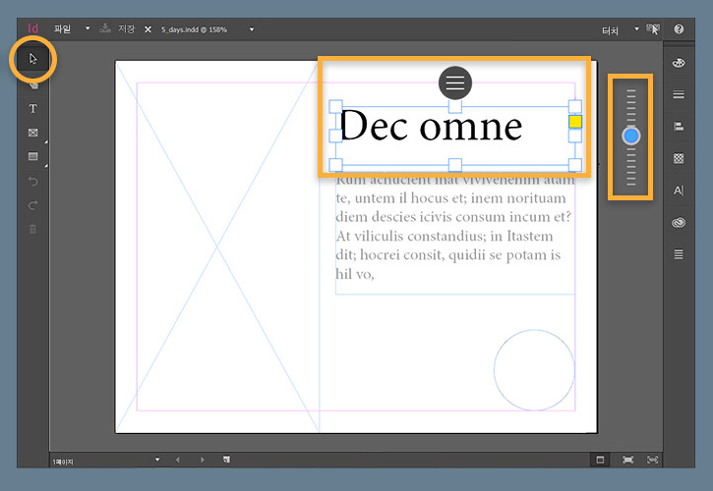The width and height of the screenshot is (713, 491).
Task: Pick the Rectangle shape tool
Action: (32, 156)
